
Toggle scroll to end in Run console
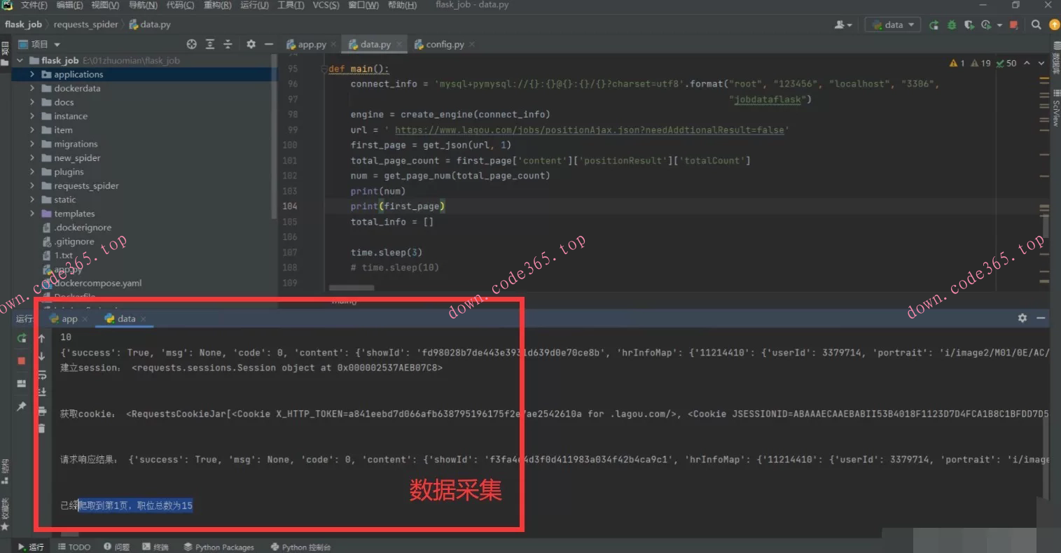(x=42, y=392)
